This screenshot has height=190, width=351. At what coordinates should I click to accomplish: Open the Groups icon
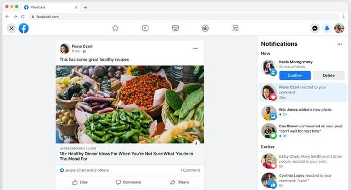[205, 28]
